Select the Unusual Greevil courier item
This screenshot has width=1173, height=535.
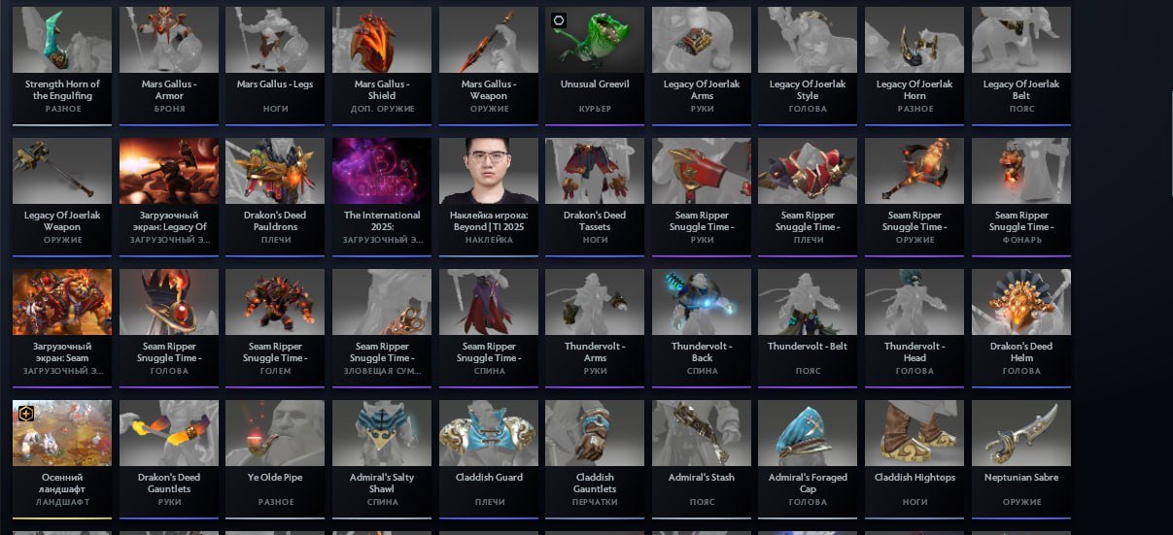tap(595, 65)
